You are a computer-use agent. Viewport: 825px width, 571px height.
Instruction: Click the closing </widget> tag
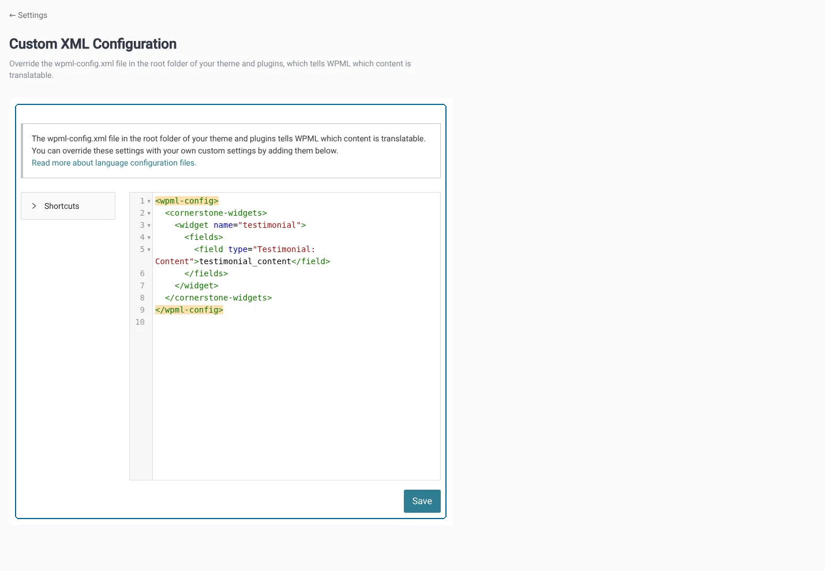[197, 285]
